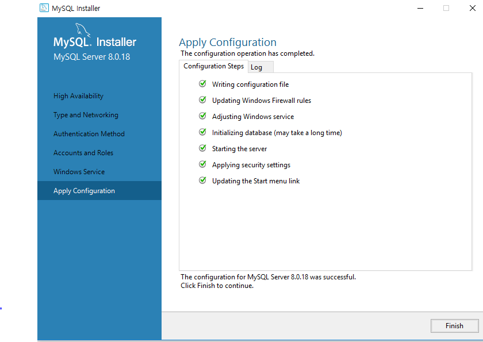The image size is (483, 342).
Task: Click checkmark icon for Starting the server
Action: click(202, 148)
